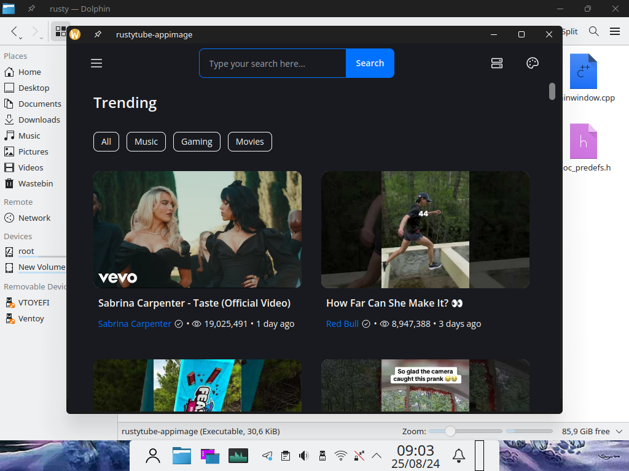Image resolution: width=629 pixels, height=471 pixels.
Task: Open the Dolphin search magnifier
Action: 594,31
